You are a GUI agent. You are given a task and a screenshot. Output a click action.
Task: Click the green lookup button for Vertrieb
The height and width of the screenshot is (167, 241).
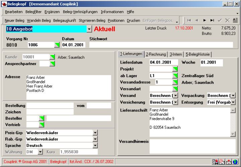tap(42, 125)
